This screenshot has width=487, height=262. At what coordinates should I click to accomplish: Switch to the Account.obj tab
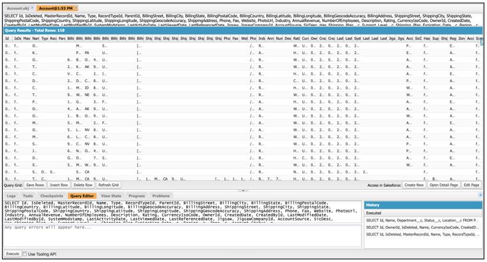pyautogui.click(x=18, y=8)
